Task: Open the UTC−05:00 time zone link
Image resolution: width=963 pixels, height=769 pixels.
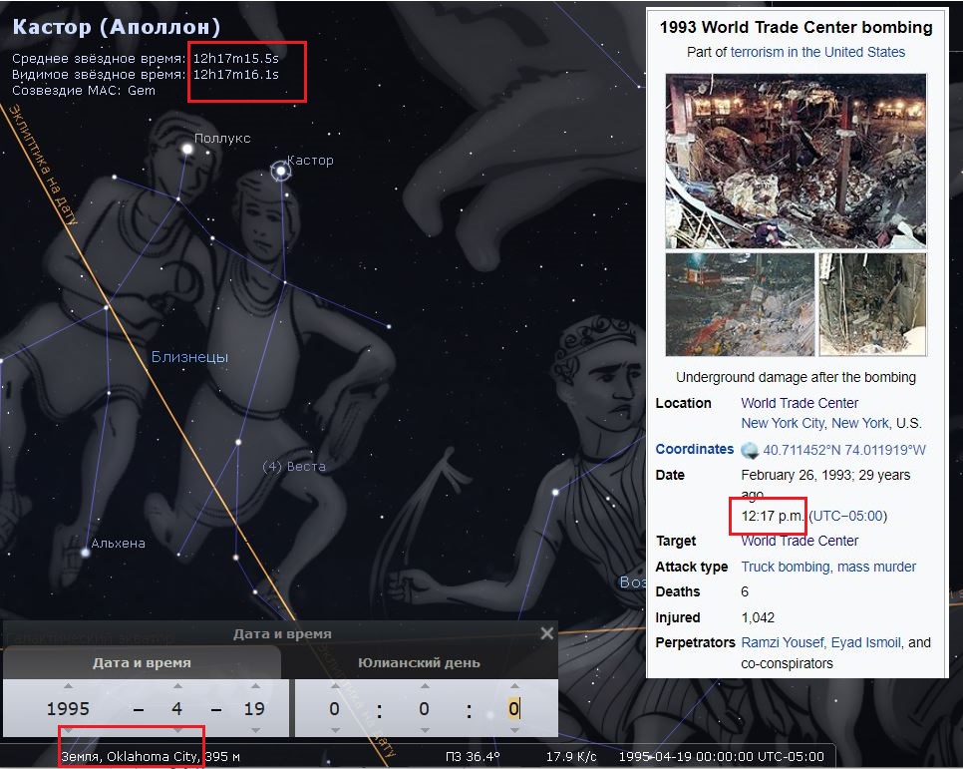Action: coord(848,516)
